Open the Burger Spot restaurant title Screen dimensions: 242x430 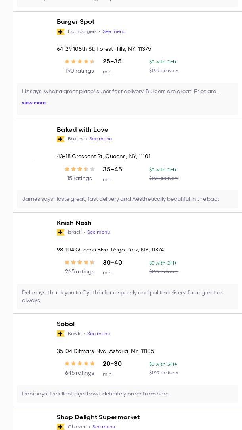point(75,22)
